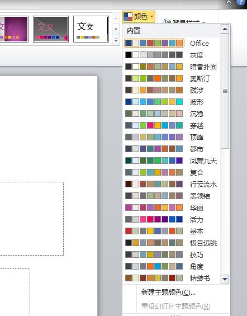This screenshot has height=316, width=247.
Task: Open the 背景样式 background styles menu
Action: point(184,21)
